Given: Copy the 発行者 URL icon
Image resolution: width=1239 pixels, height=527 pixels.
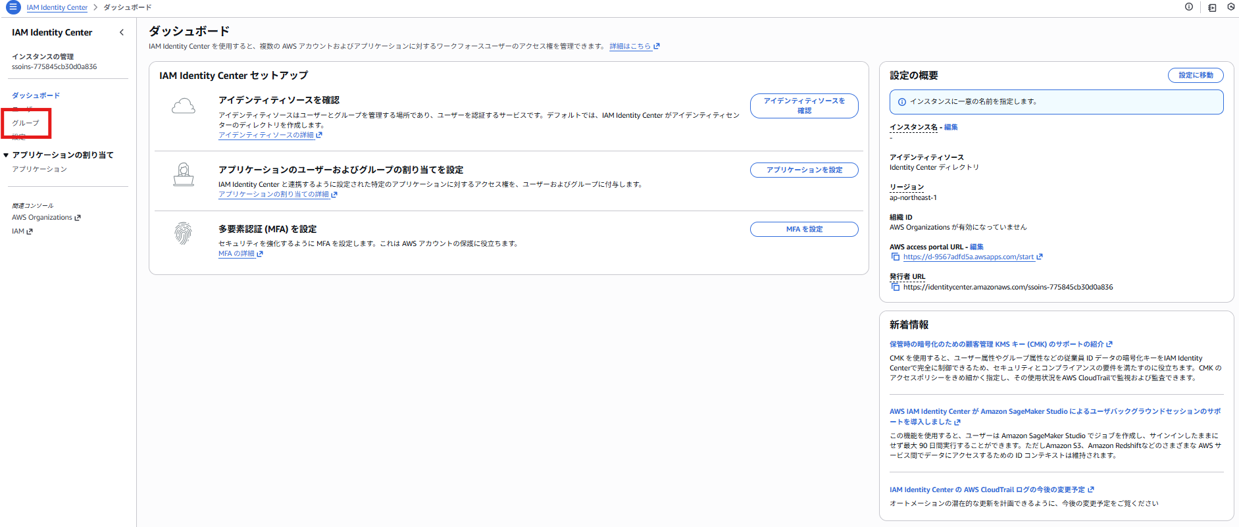Looking at the screenshot, I should (x=895, y=288).
